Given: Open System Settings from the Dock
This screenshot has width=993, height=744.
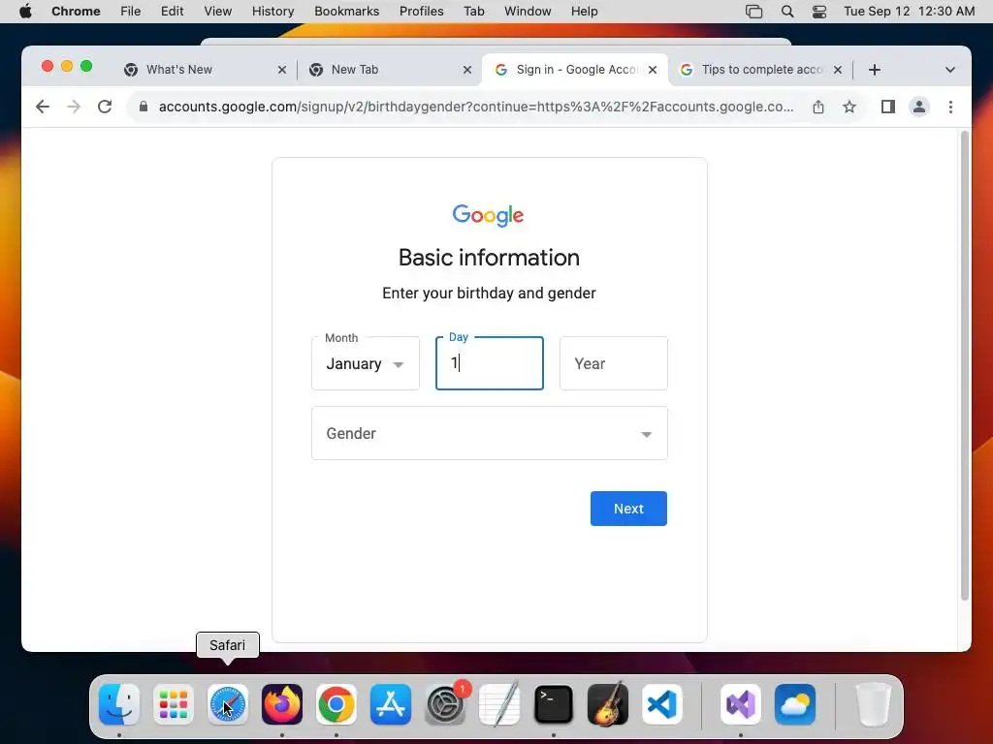Looking at the screenshot, I should pyautogui.click(x=444, y=704).
